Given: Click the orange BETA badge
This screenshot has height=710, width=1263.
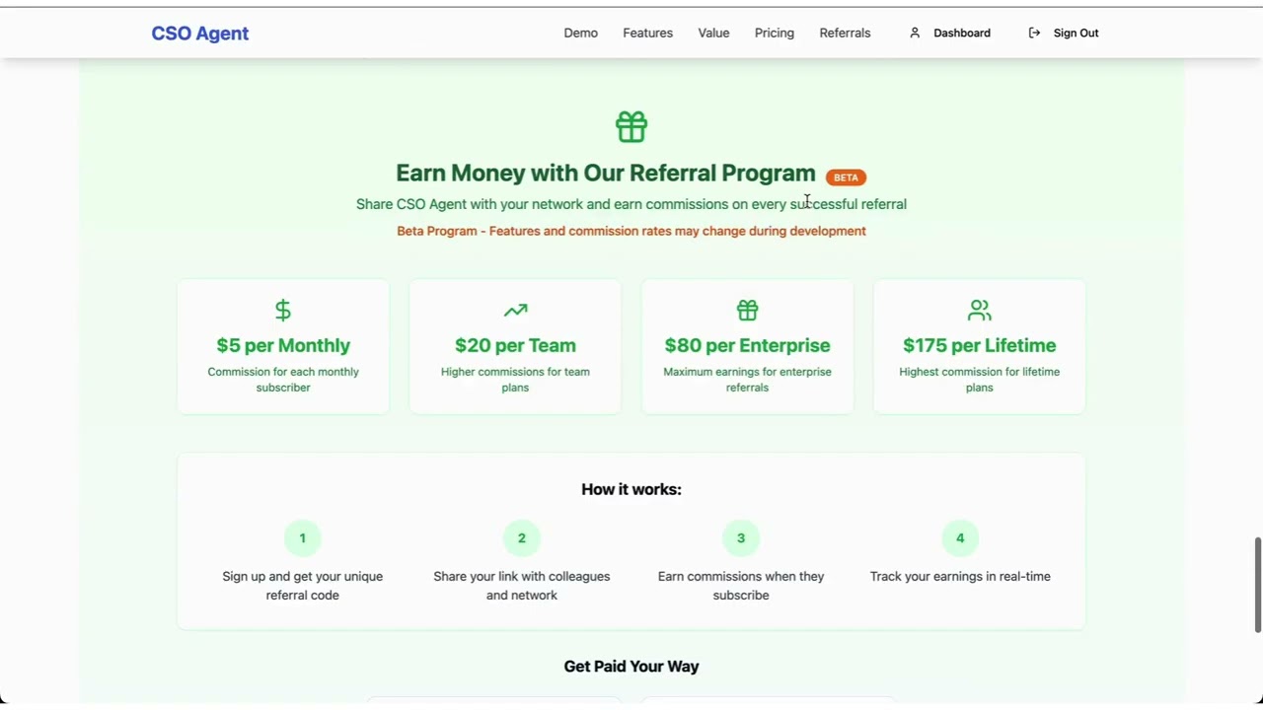Looking at the screenshot, I should click(846, 177).
